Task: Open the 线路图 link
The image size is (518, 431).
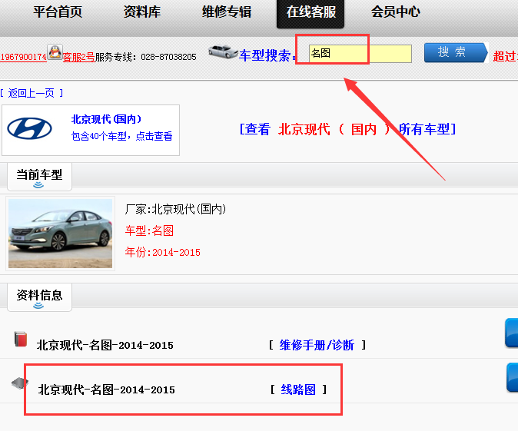Action: coord(298,390)
